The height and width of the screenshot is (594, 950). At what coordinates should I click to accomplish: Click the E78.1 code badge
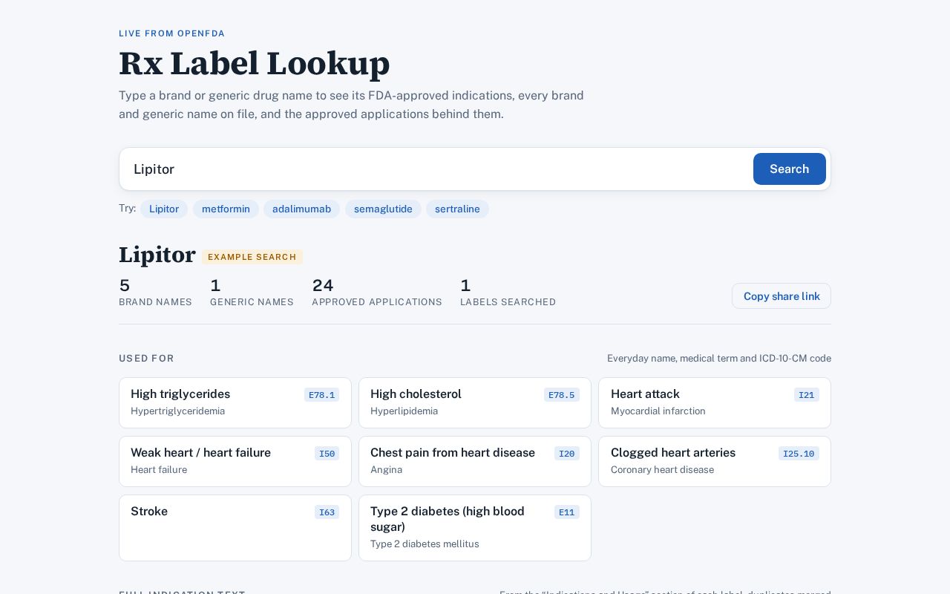pyautogui.click(x=321, y=395)
